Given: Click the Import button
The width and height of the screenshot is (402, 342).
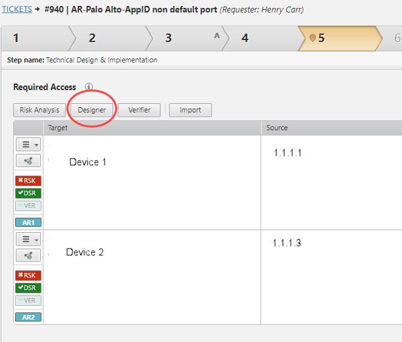Looking at the screenshot, I should (x=191, y=110).
